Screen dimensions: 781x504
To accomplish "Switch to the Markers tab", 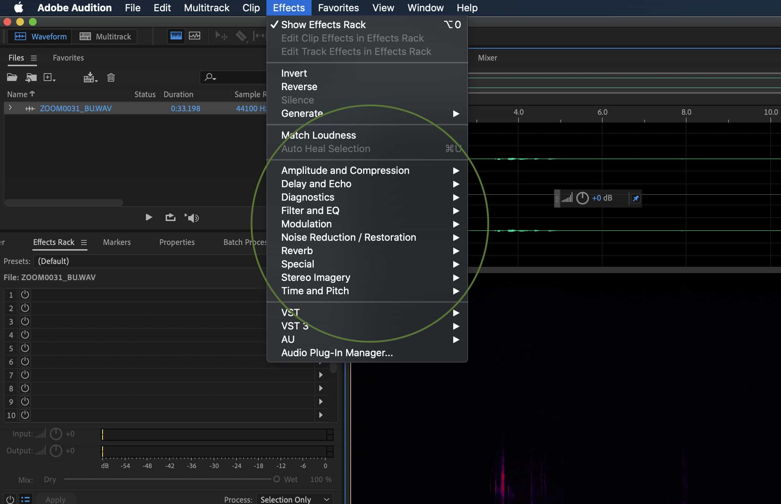I will (x=117, y=242).
